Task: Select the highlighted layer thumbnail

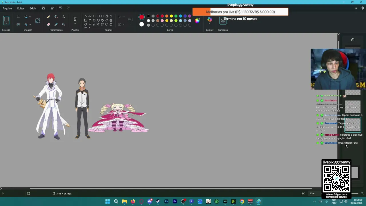Action: [x=353, y=124]
